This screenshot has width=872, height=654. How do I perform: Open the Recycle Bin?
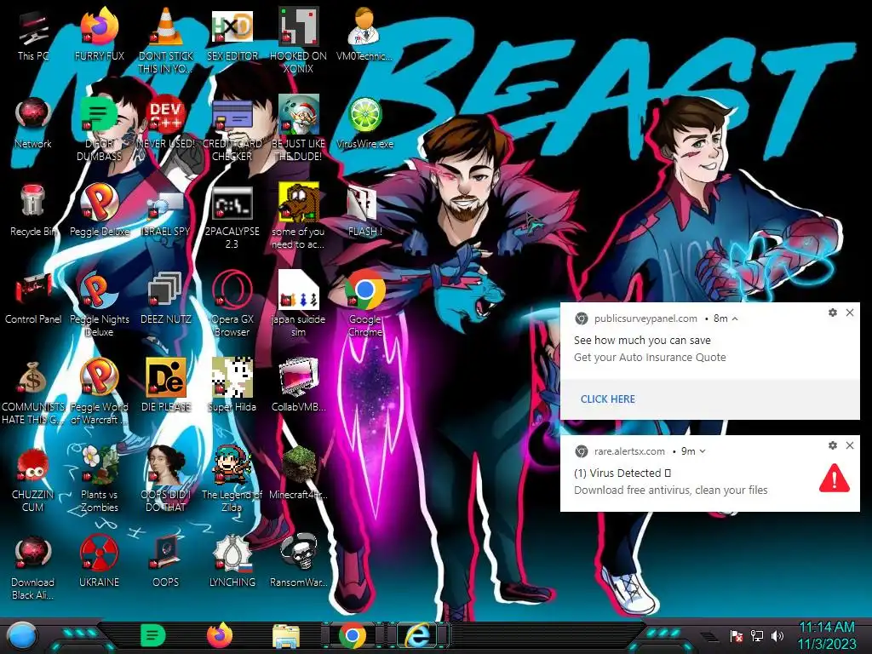click(33, 210)
